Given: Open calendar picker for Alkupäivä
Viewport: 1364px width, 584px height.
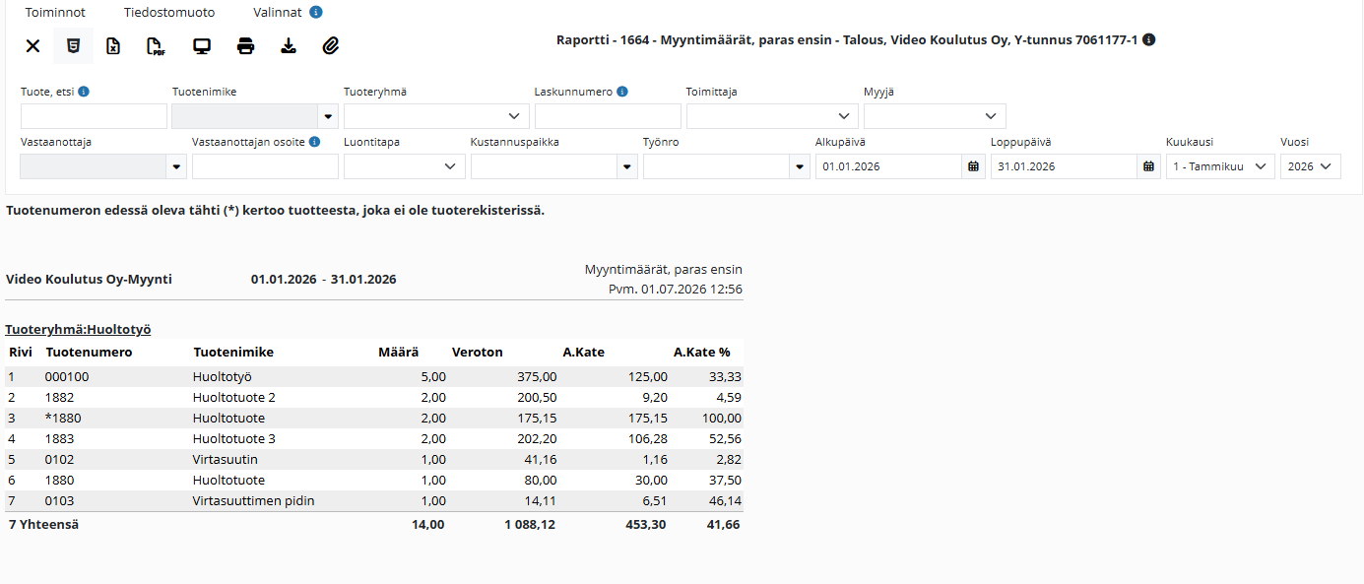Looking at the screenshot, I should (973, 166).
